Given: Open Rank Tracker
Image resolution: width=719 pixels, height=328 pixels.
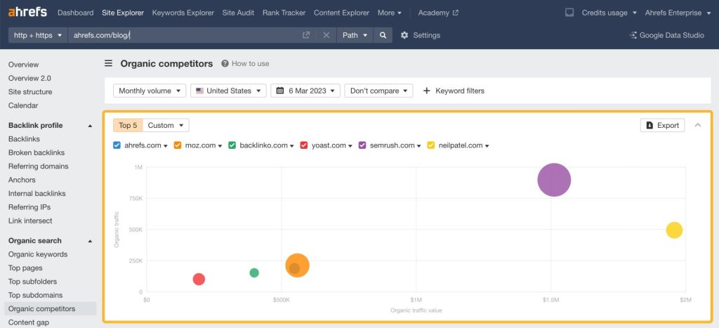Looking at the screenshot, I should click(x=284, y=13).
